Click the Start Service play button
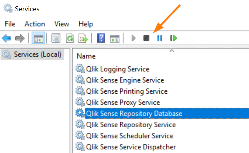 (133, 38)
